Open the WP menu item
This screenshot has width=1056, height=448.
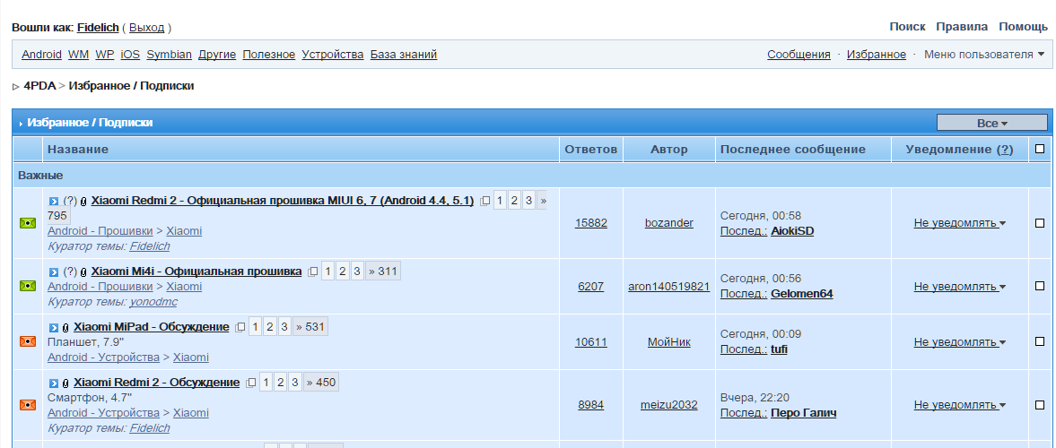point(104,55)
